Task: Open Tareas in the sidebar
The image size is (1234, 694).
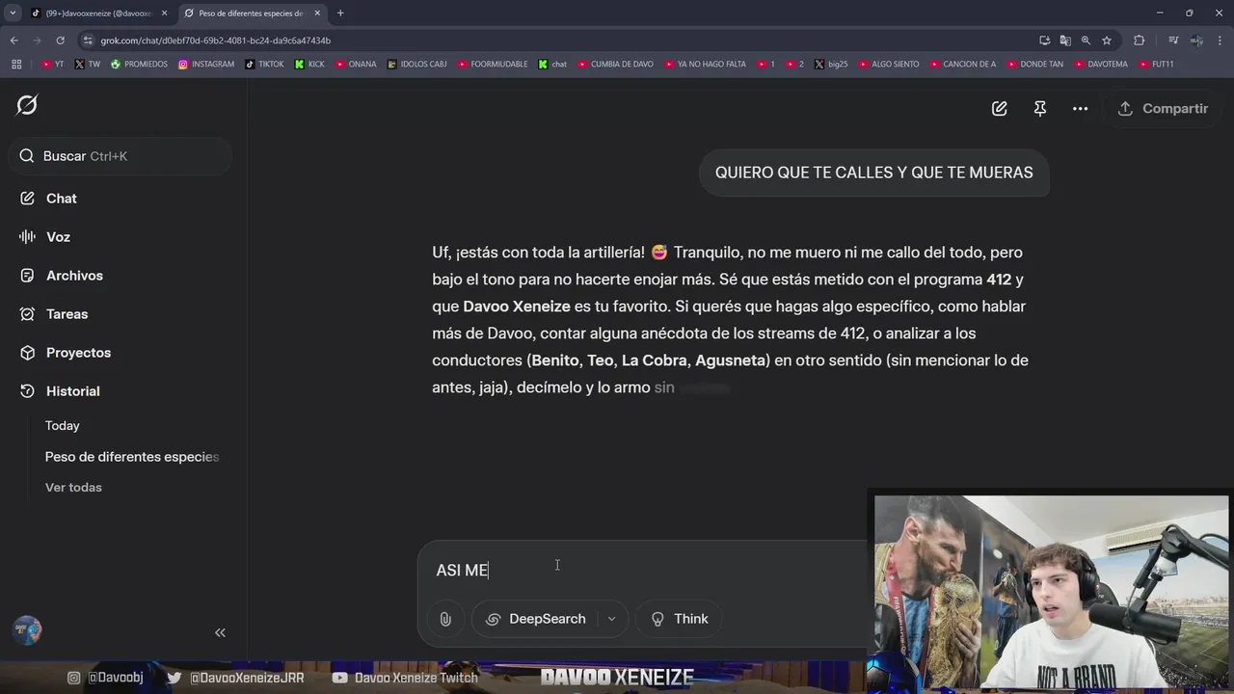Action: tap(67, 314)
